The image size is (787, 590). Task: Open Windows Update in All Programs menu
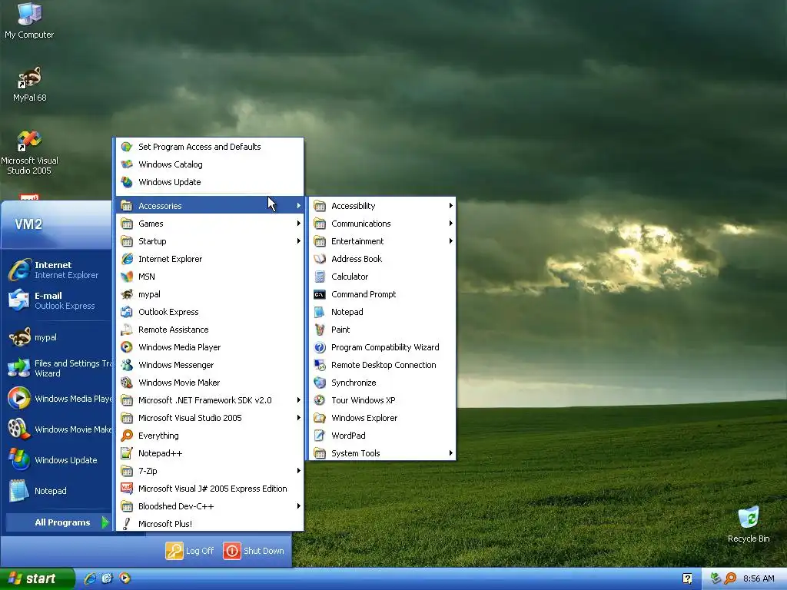click(x=210, y=182)
